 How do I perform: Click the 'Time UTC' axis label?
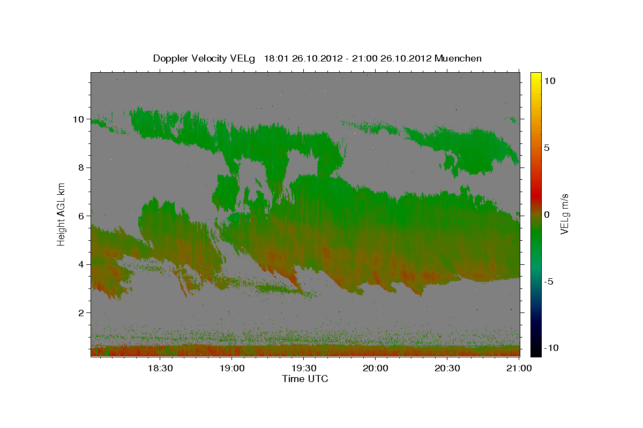[x=305, y=379]
